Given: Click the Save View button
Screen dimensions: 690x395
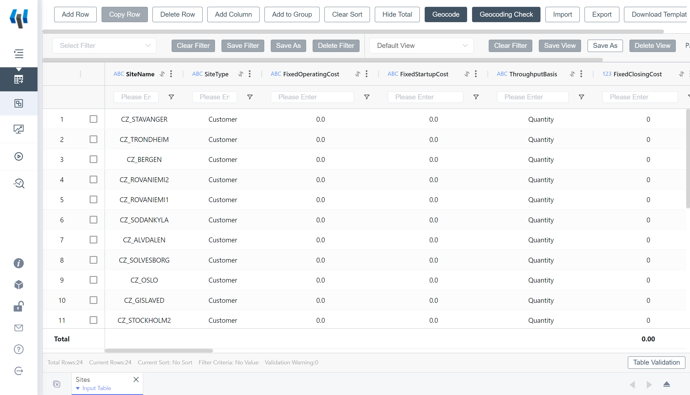Looking at the screenshot, I should click(x=560, y=46).
